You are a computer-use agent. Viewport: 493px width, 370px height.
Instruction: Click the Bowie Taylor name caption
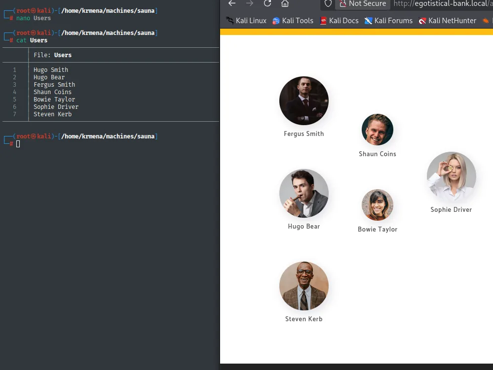[x=378, y=230]
